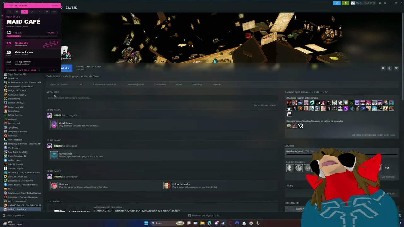Image resolution: width=404 pixels, height=227 pixels.
Task: Click the Confidential achievement icon
Action: point(54,155)
